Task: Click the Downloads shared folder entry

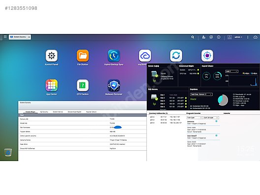Action: 242,95
